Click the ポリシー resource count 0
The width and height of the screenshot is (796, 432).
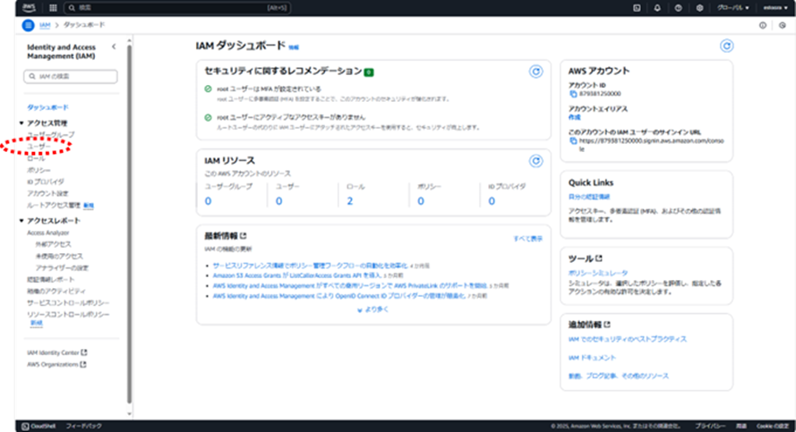[x=421, y=201]
